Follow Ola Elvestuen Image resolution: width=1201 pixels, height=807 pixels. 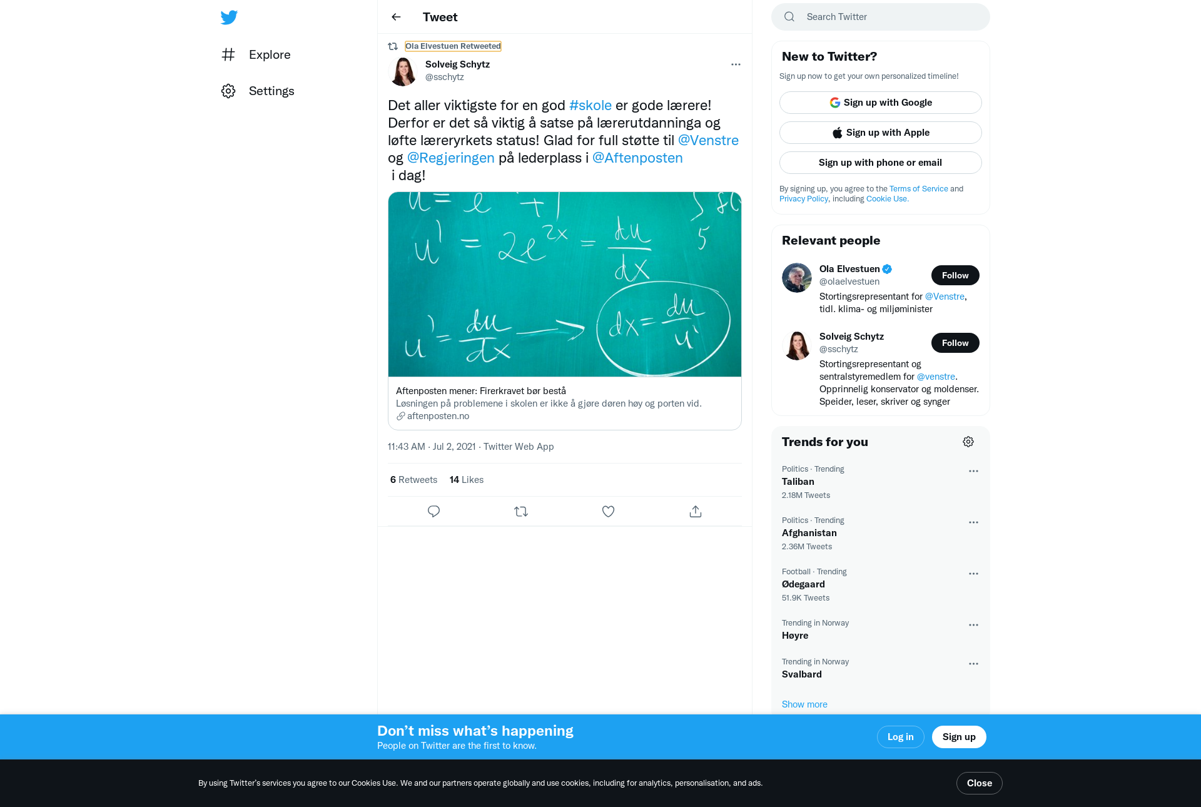coord(955,275)
